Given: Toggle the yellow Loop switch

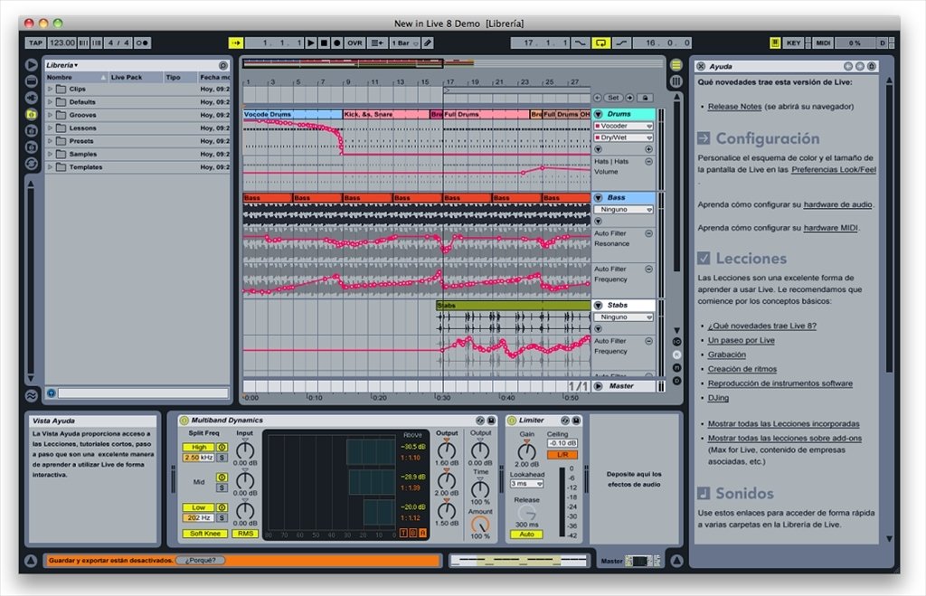Looking at the screenshot, I should pos(600,43).
